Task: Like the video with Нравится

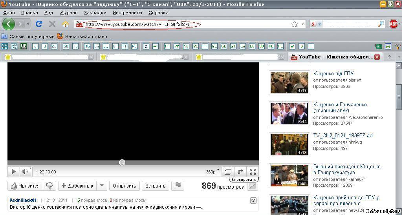Action: coord(25,186)
